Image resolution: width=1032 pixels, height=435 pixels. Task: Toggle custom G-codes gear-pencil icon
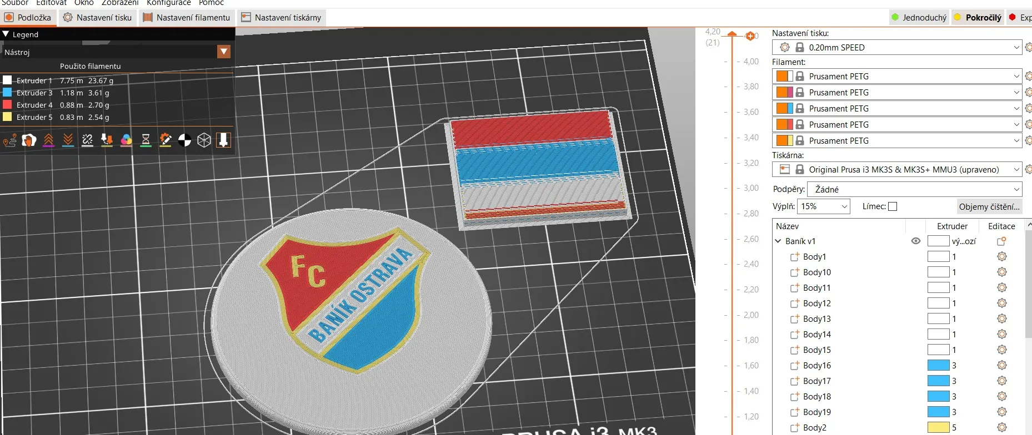click(165, 140)
